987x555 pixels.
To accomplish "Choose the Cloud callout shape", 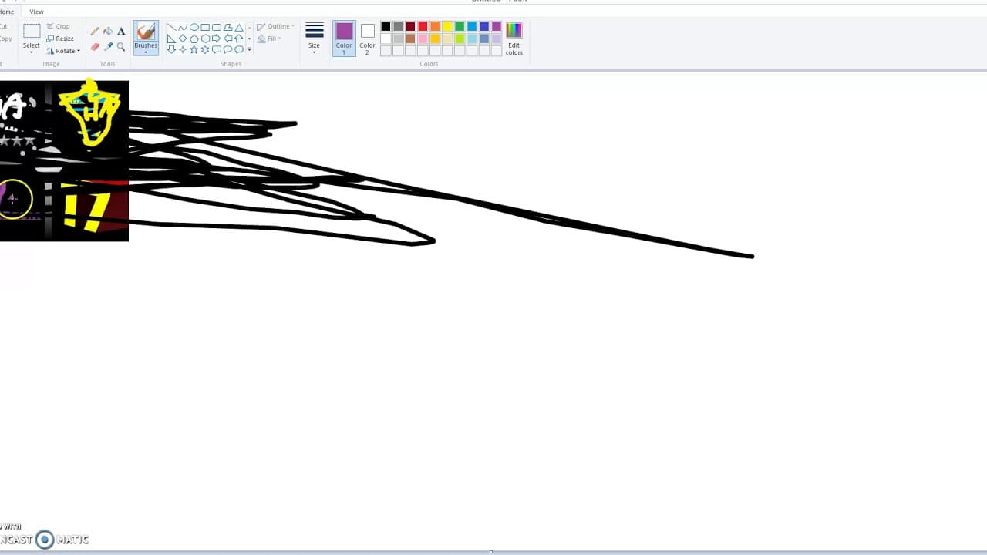I will click(x=239, y=49).
